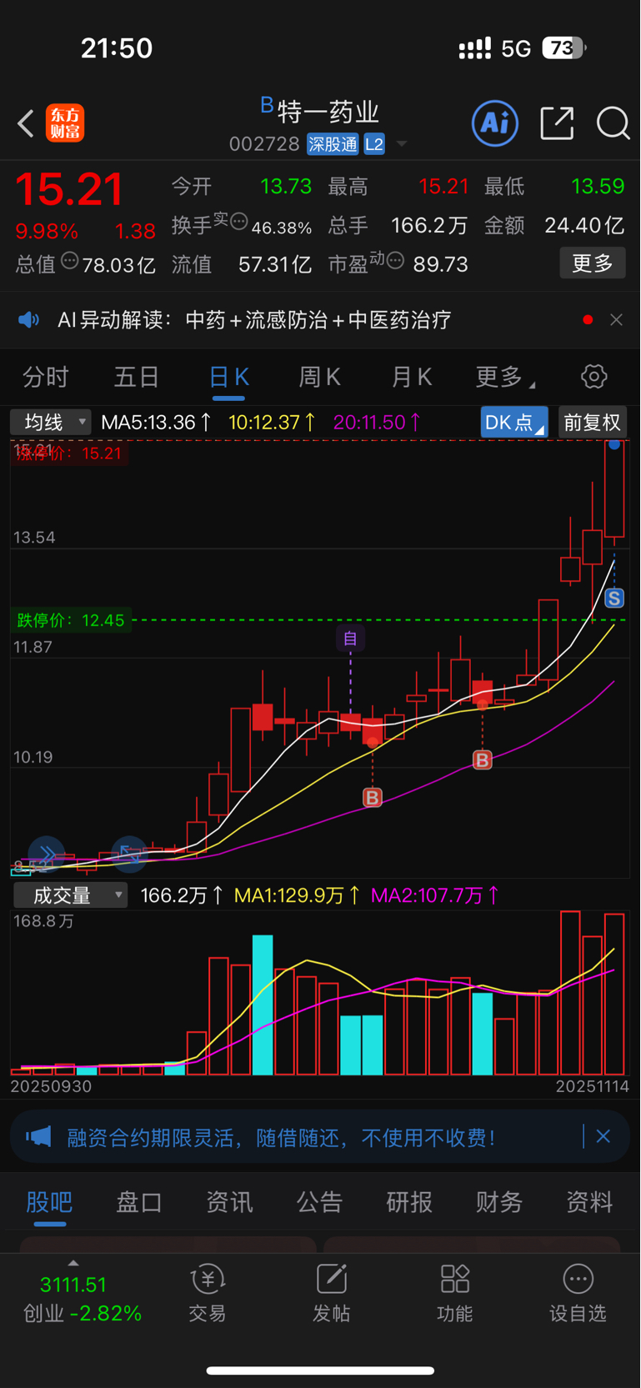Tap the megaphone icon in promo banner
The height and width of the screenshot is (1388, 641).
[38, 1136]
